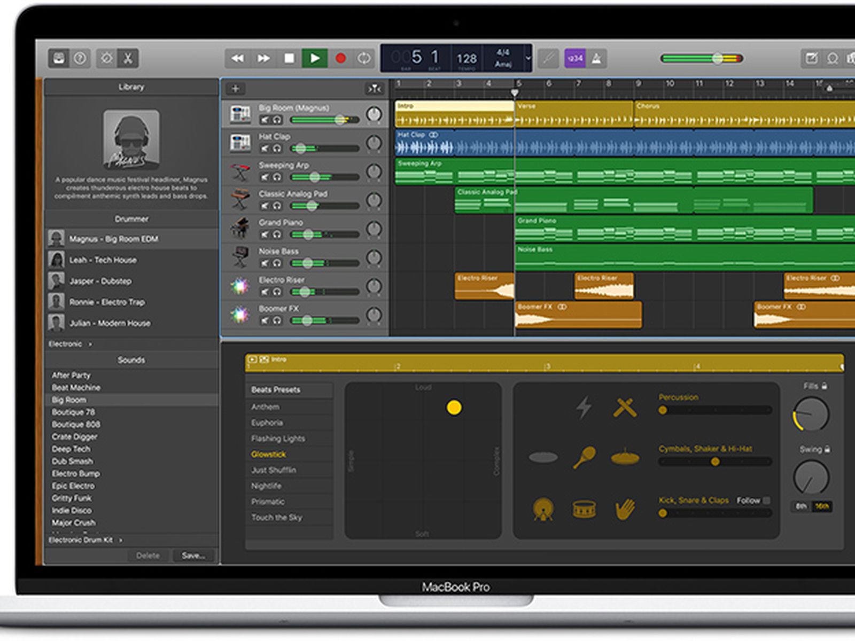Open the Library panel button
The width and height of the screenshot is (855, 641).
tap(59, 58)
